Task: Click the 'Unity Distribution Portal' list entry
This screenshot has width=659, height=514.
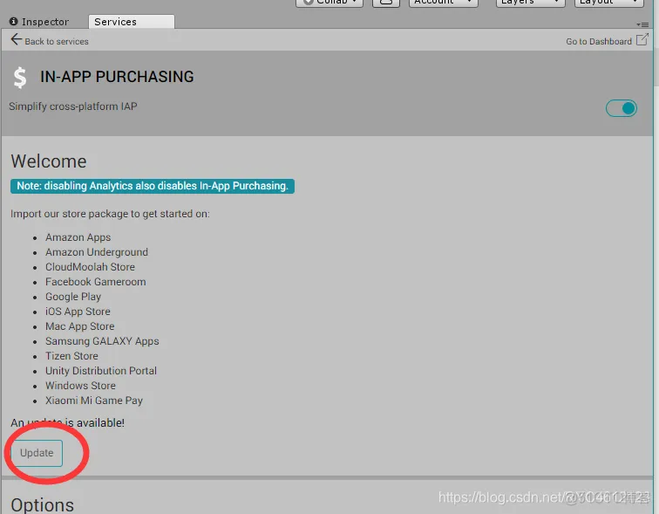Action: [101, 371]
